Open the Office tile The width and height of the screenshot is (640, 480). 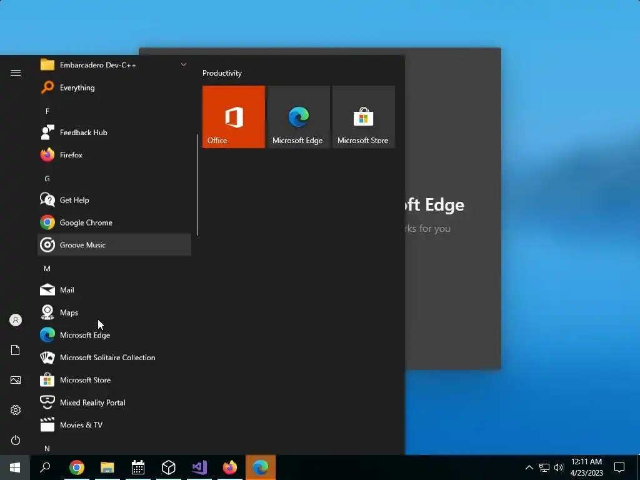tap(234, 117)
